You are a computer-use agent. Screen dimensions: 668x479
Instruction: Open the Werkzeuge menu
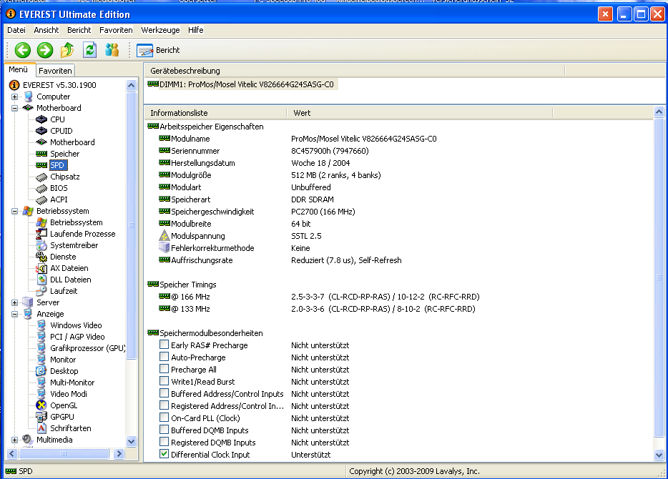click(x=160, y=30)
